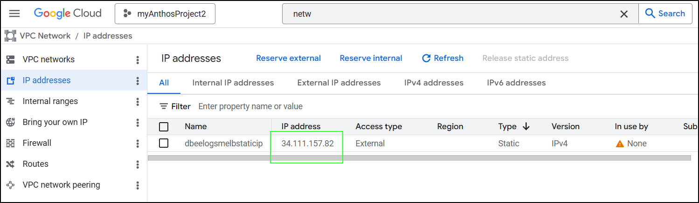The height and width of the screenshot is (203, 699).
Task: Open the hamburger navigation menu
Action: pos(14,13)
